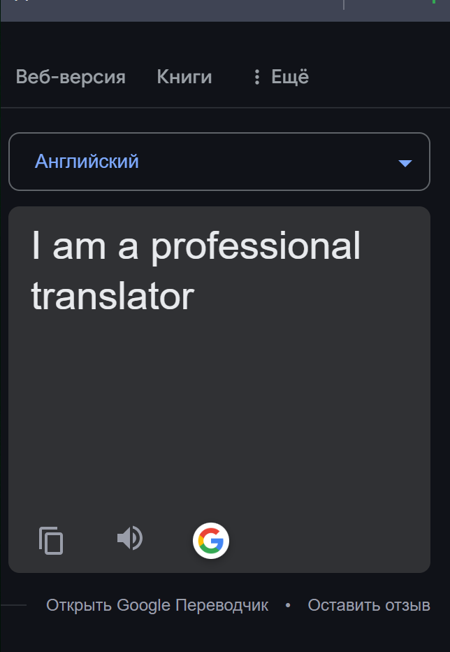The image size is (450, 652).
Task: Click the word 'отзыв' in the footer
Action: coord(408,605)
